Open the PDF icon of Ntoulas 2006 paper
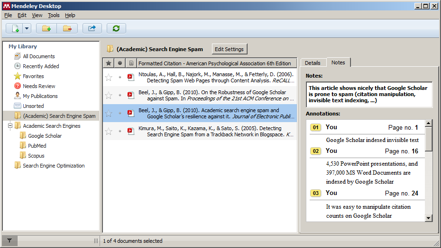441x248 pixels. click(x=131, y=77)
